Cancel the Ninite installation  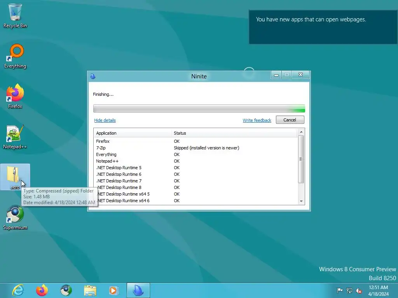(x=290, y=120)
